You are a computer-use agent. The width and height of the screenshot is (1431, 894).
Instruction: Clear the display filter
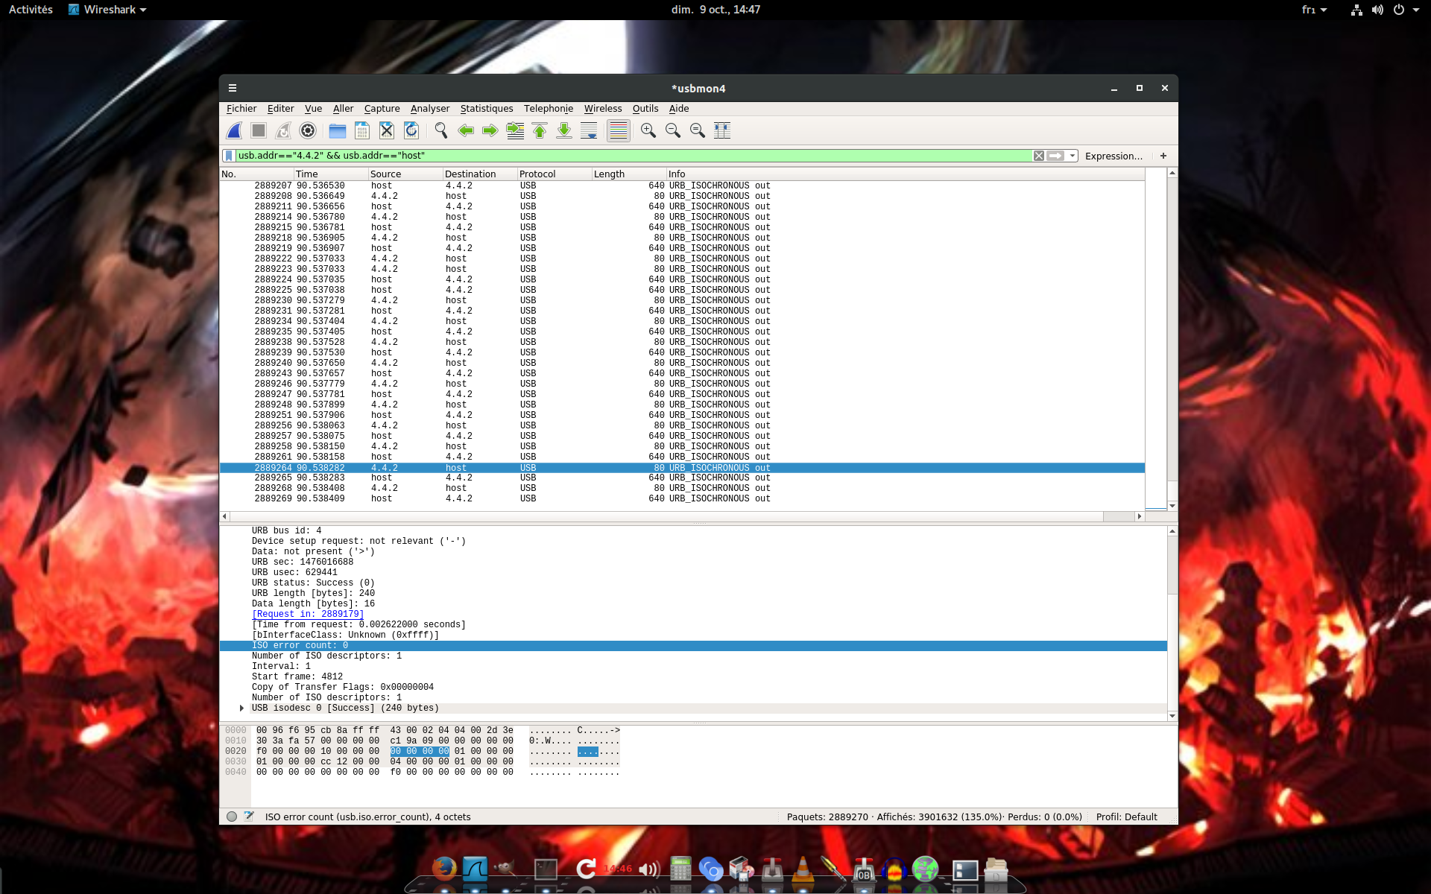1038,156
